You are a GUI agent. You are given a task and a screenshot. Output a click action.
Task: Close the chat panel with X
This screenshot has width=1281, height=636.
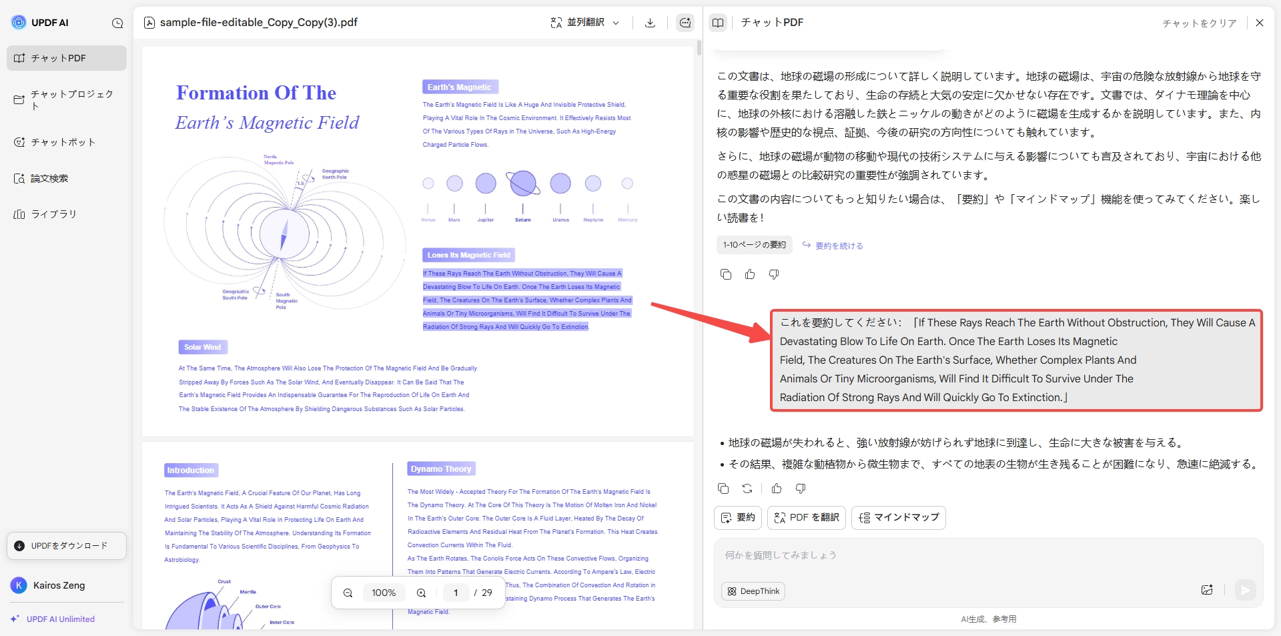tap(1259, 23)
